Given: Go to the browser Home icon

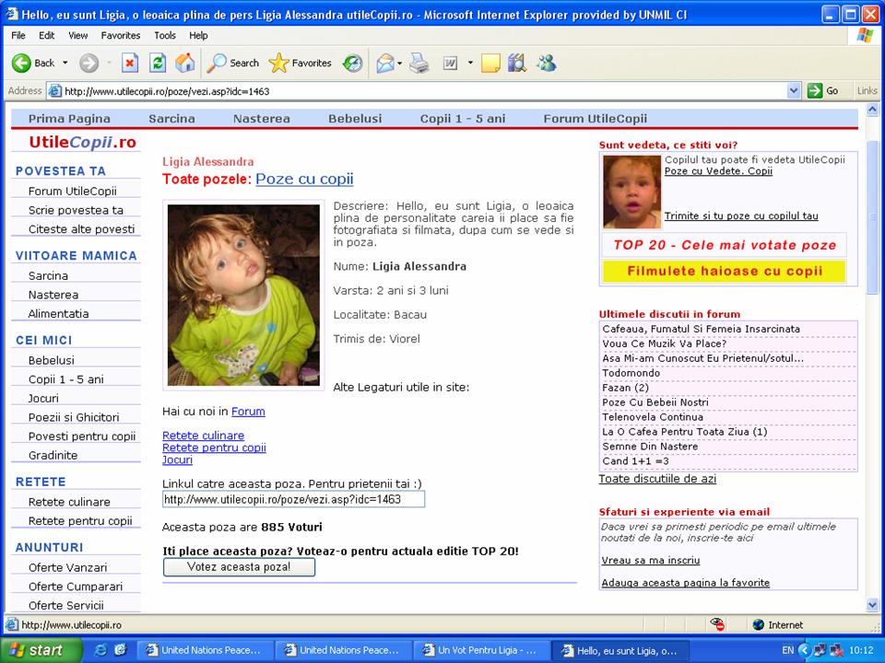Looking at the screenshot, I should point(185,63).
